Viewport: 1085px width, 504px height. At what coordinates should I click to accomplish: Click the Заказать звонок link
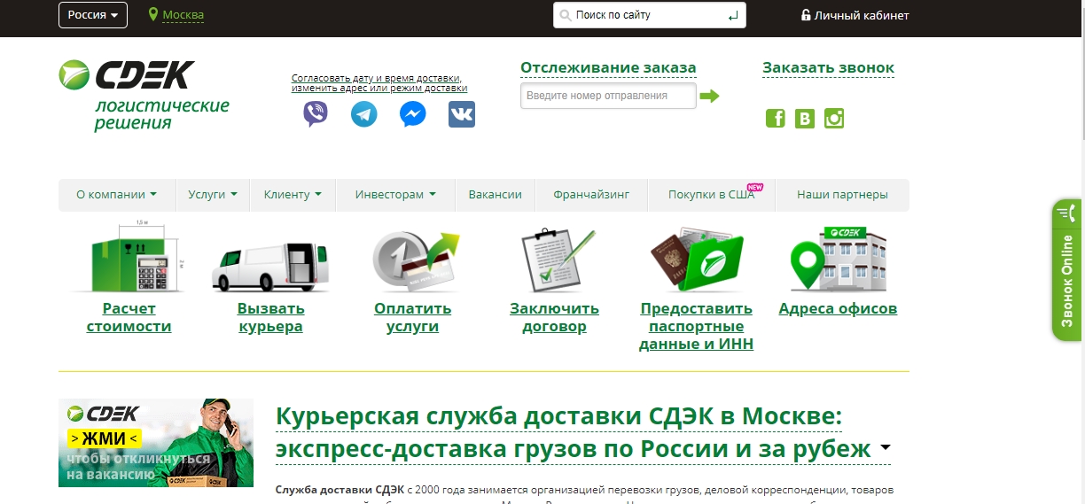828,68
